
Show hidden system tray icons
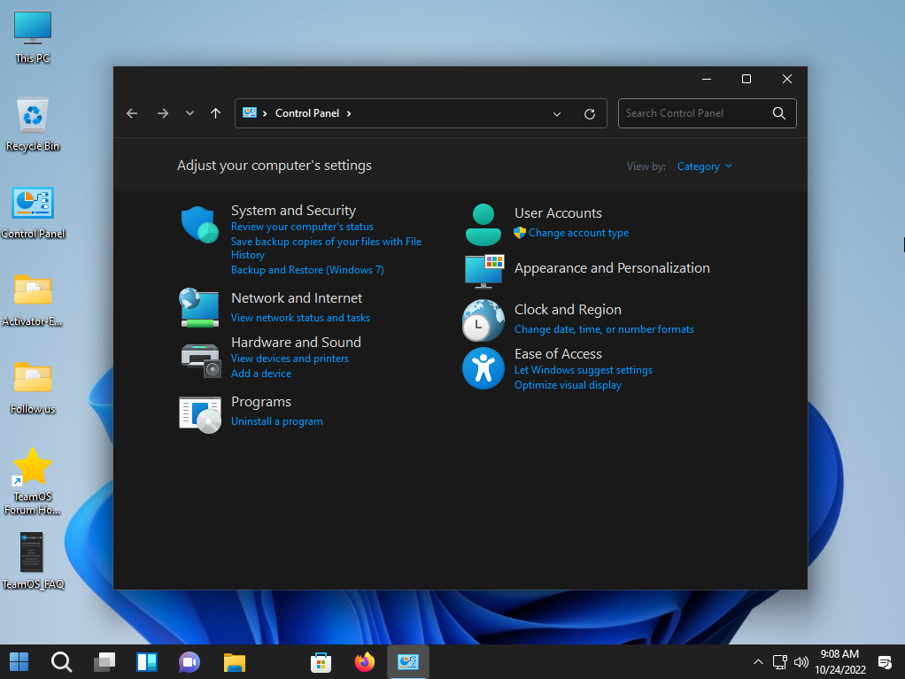[758, 662]
